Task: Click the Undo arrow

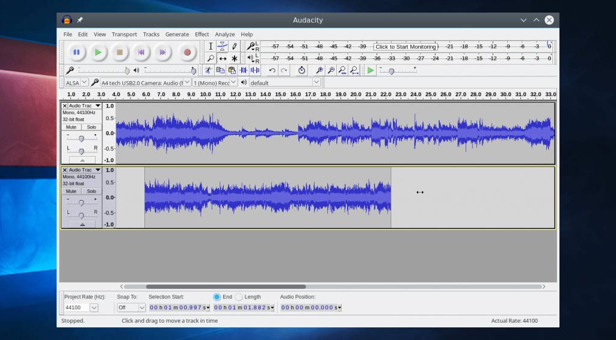Action: tap(272, 70)
